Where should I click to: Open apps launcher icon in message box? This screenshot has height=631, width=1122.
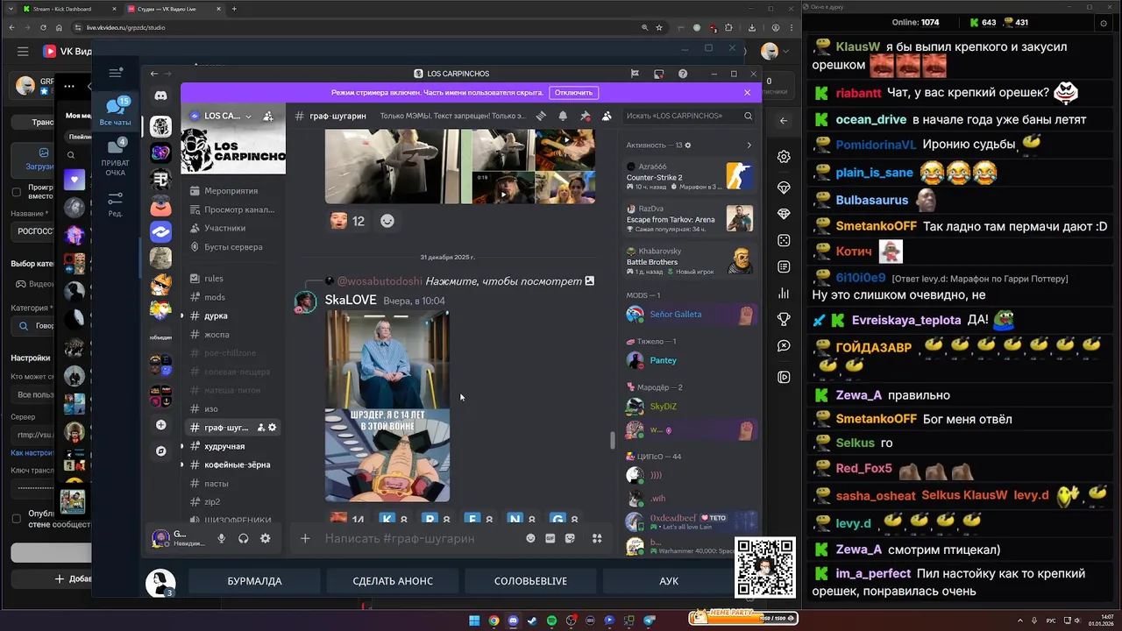pyautogui.click(x=597, y=538)
